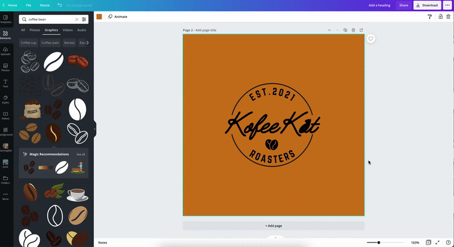Click the Add a heading title field

click(379, 5)
